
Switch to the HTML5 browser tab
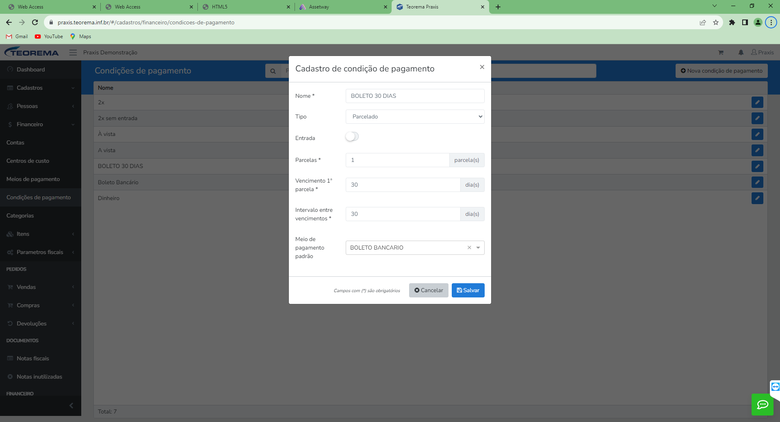(x=246, y=7)
